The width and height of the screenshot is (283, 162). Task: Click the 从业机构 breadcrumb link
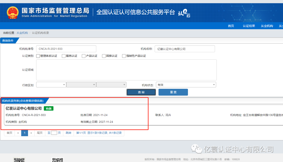[x=22, y=33]
